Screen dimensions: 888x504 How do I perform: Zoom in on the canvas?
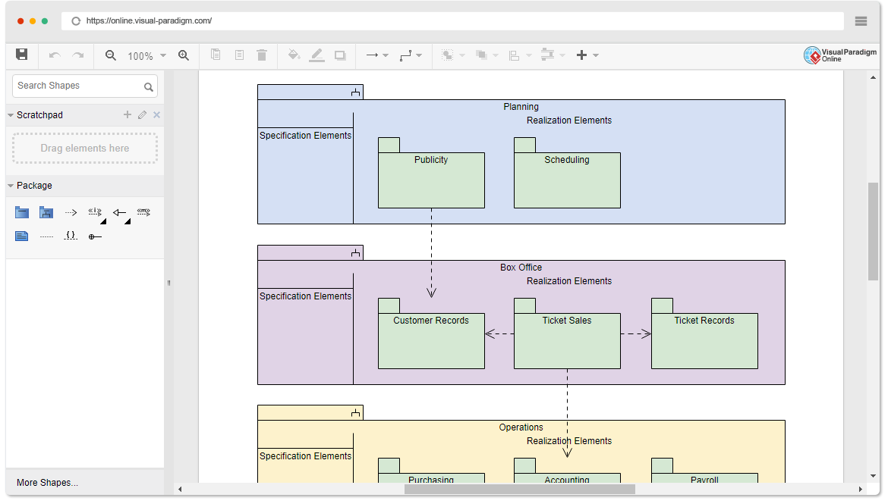(183, 55)
